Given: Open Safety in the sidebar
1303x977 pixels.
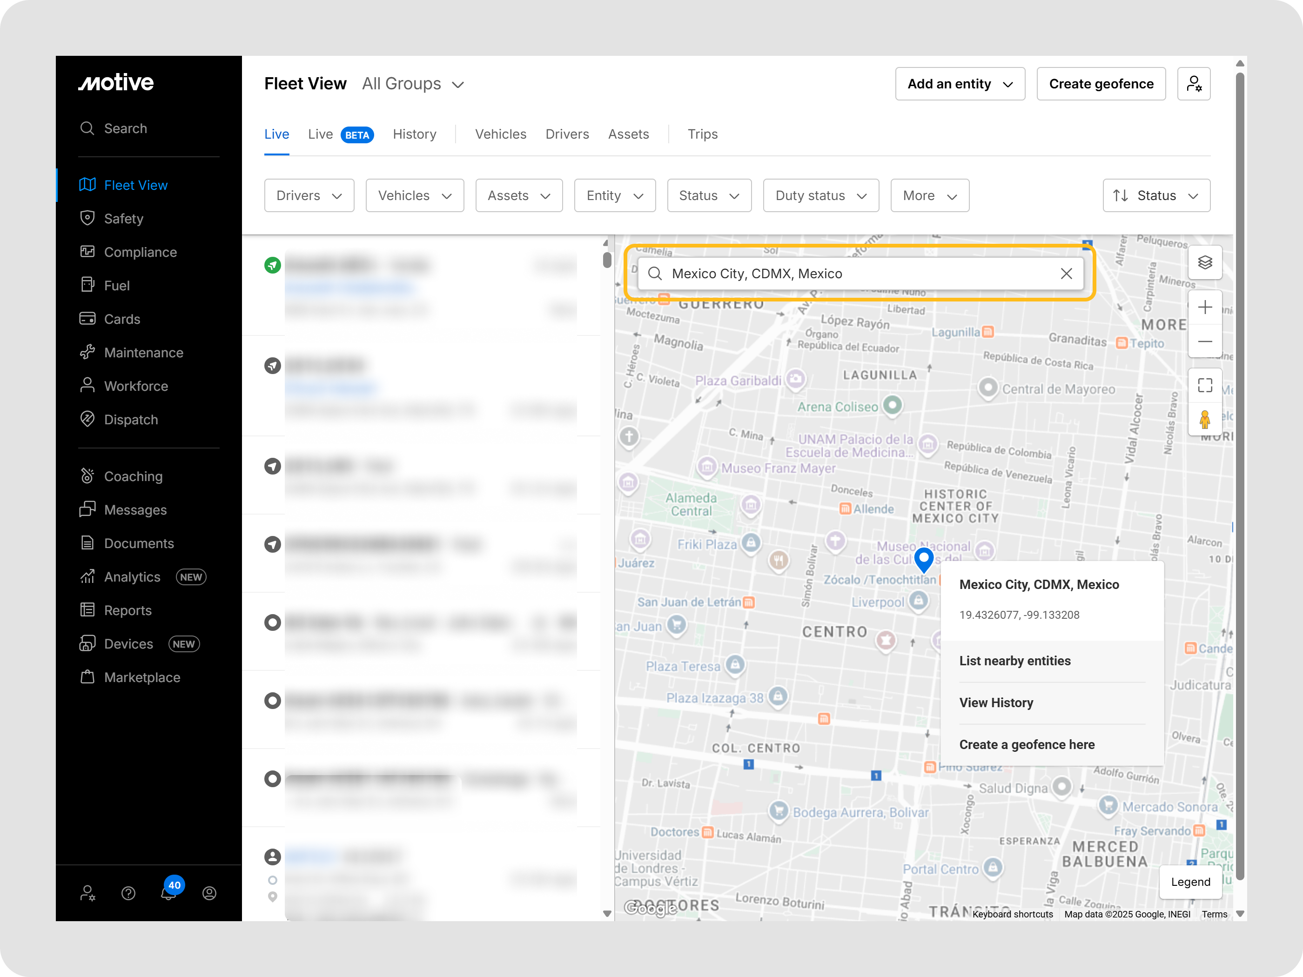Looking at the screenshot, I should coord(123,219).
